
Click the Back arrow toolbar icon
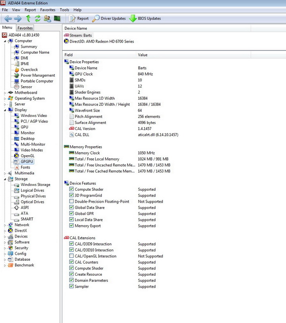[x=8, y=19]
